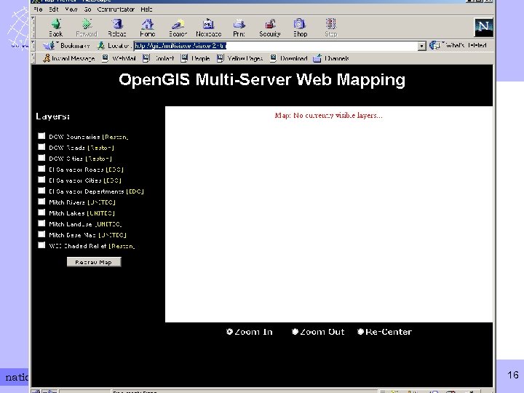Open the Communicator menu
This screenshot has width=524, height=393.
tap(116, 9)
